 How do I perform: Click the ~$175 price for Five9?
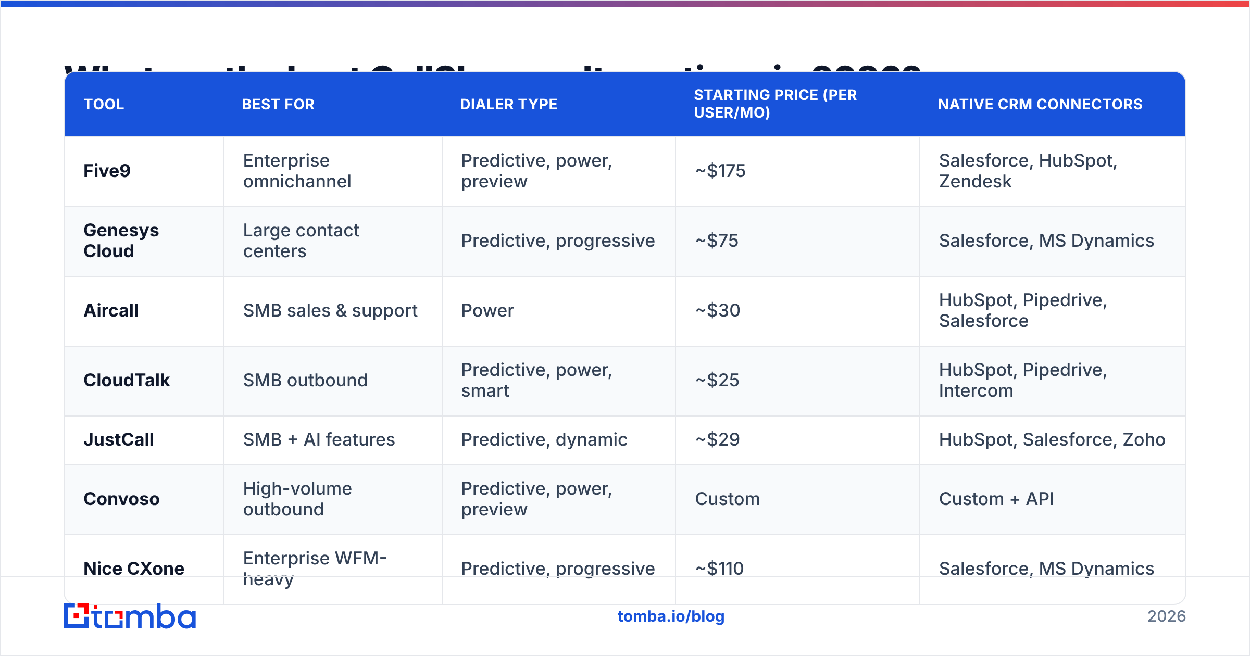pyautogui.click(x=720, y=171)
